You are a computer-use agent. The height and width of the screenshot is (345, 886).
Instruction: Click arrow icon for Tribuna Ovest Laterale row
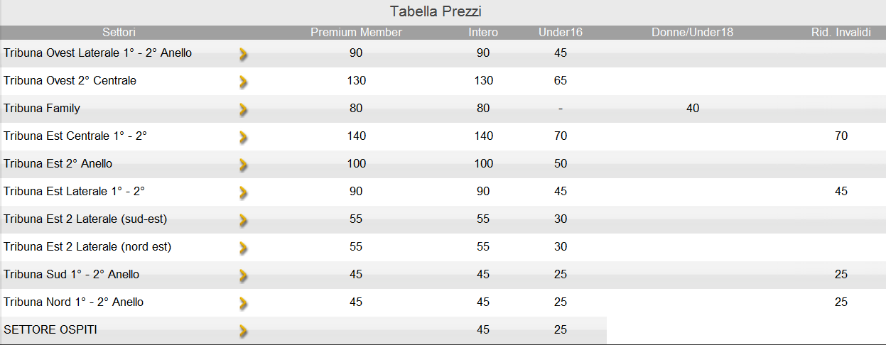click(243, 54)
